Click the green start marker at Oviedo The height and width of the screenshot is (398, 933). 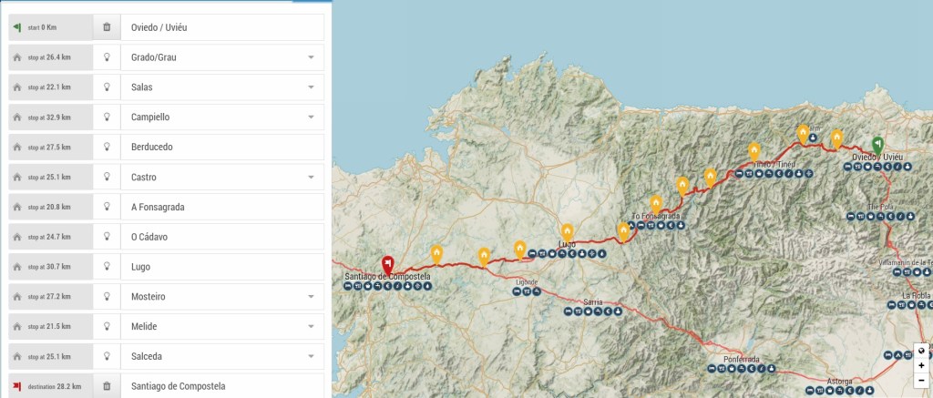(x=877, y=145)
